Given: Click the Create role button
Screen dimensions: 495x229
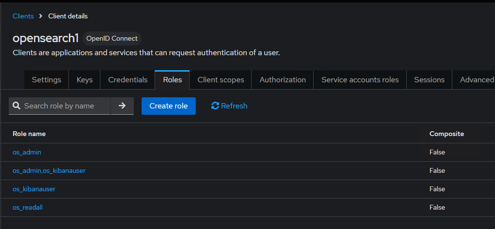Looking at the screenshot, I should 168,106.
